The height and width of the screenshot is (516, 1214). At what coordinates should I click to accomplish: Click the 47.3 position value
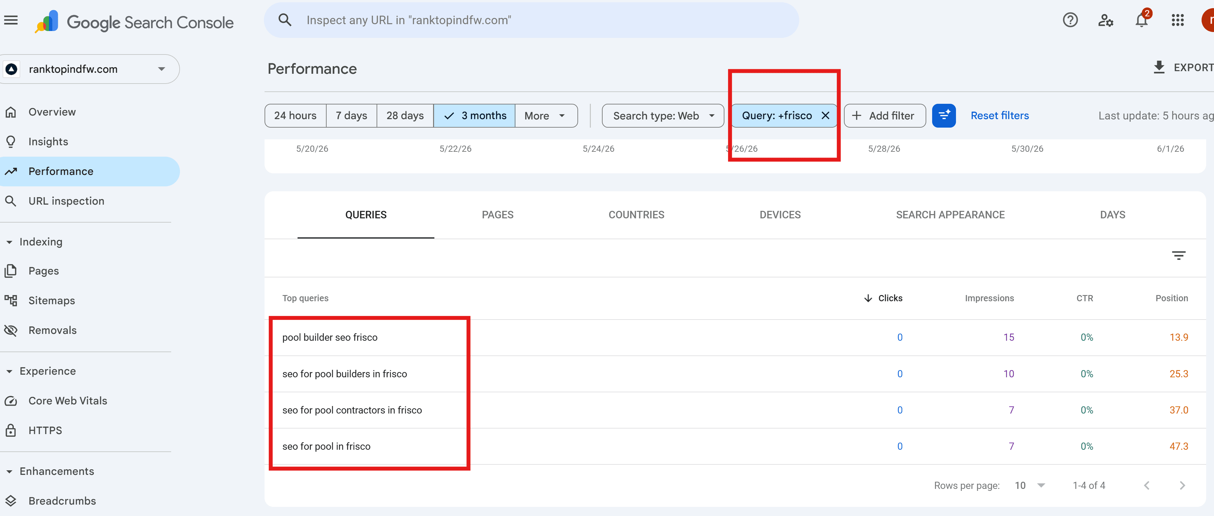tap(1179, 447)
